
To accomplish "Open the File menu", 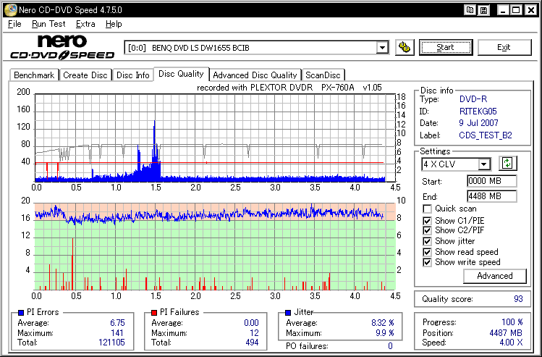I will 14,24.
